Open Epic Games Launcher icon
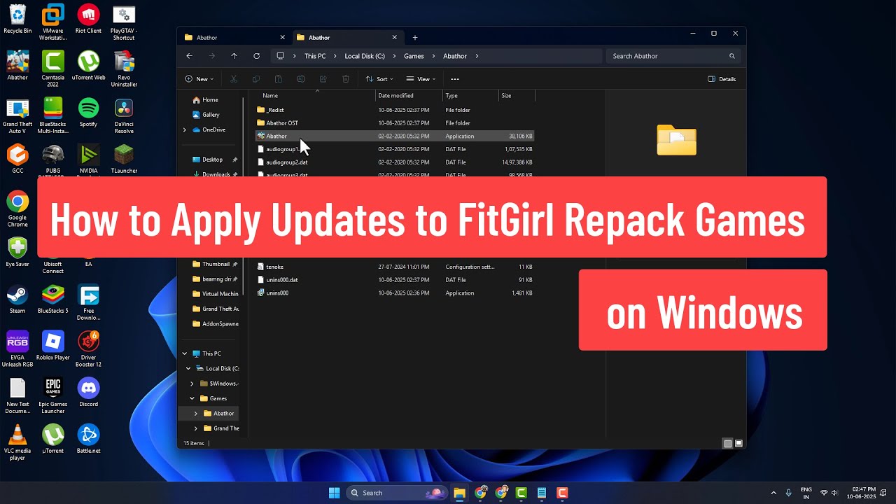Image resolution: width=896 pixels, height=504 pixels. (52, 396)
